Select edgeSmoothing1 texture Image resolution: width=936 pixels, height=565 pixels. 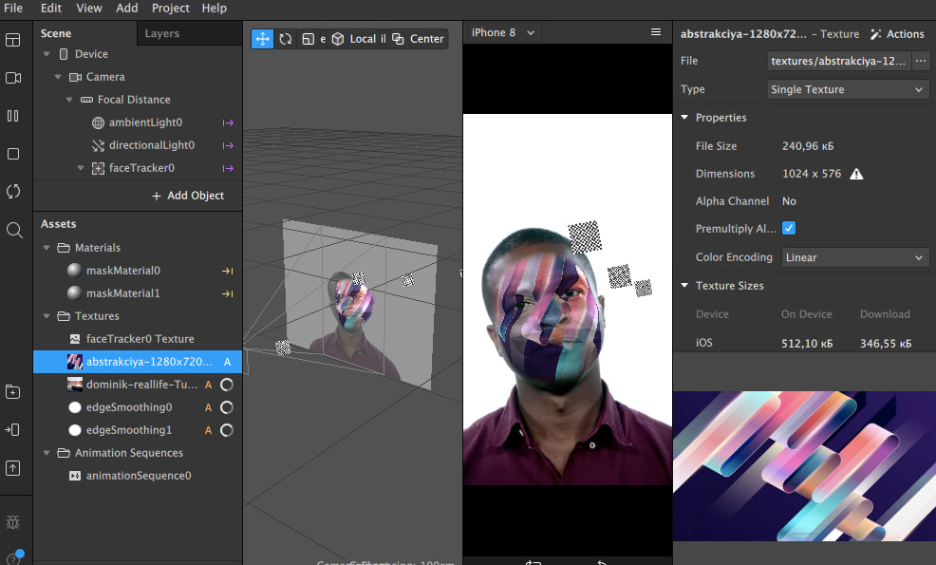(x=129, y=430)
